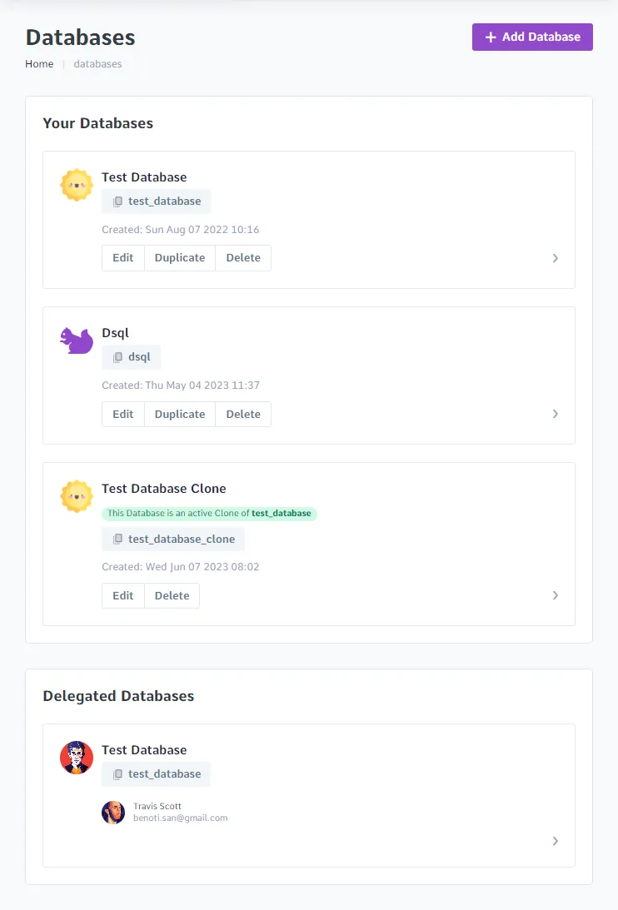This screenshot has width=618, height=910.
Task: Click the purple squirrel icon for Dsql
Action: point(77,340)
